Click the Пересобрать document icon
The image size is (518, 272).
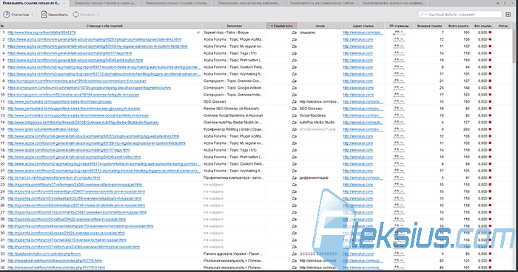click(x=44, y=14)
